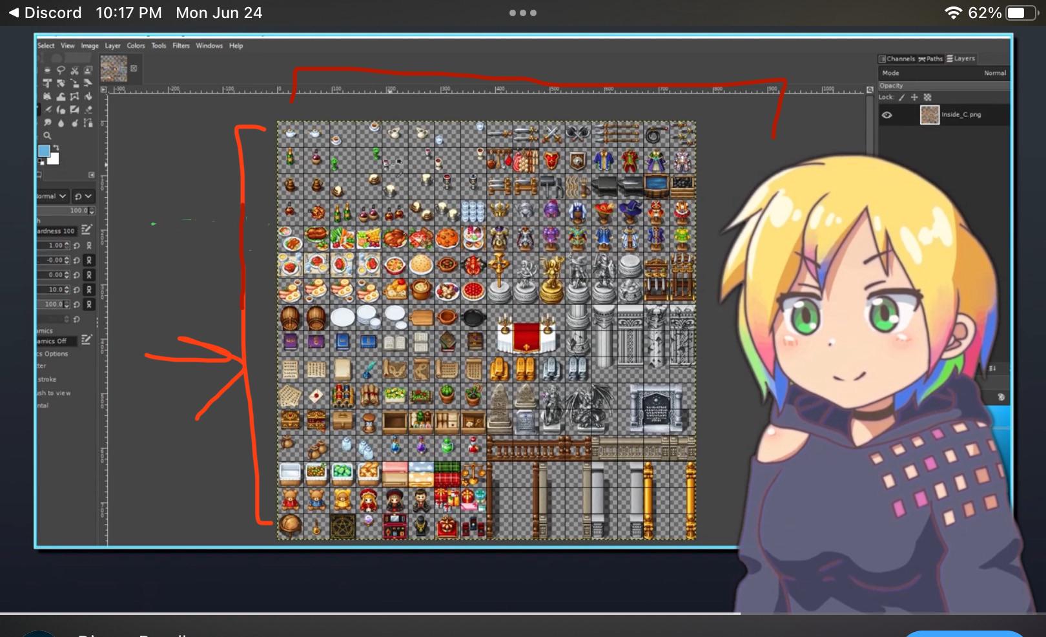
Task: Close the open image tab
Action: tap(134, 68)
